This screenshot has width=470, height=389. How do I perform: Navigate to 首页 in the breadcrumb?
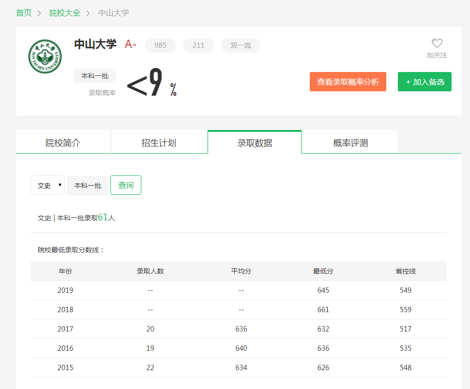click(x=24, y=13)
